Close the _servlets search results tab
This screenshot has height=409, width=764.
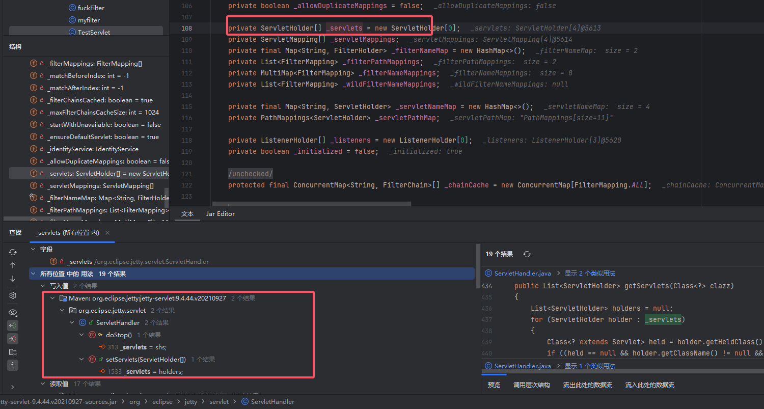107,233
